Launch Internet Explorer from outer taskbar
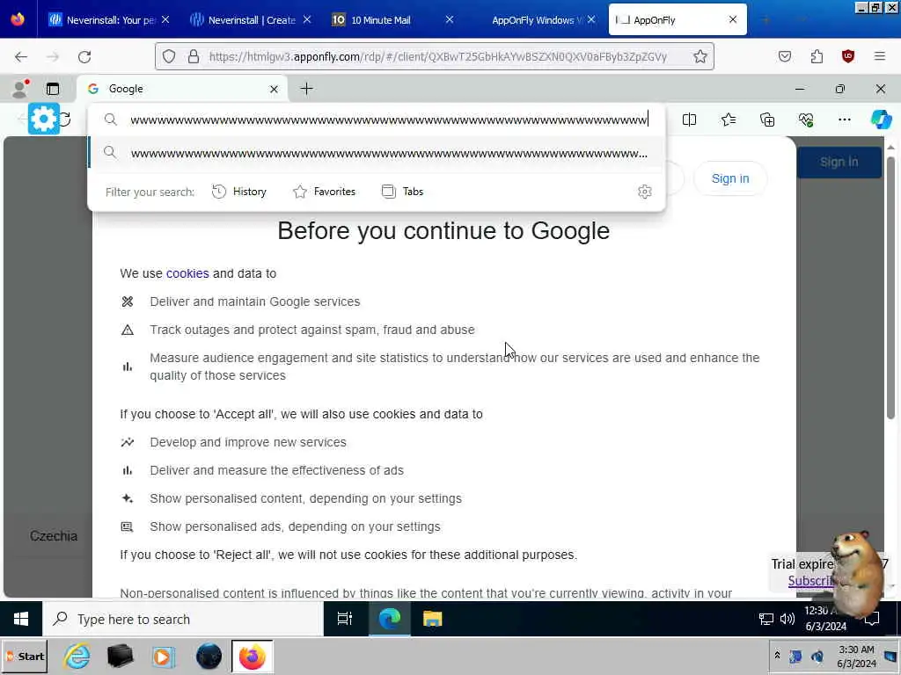The height and width of the screenshot is (675, 901). 77,656
